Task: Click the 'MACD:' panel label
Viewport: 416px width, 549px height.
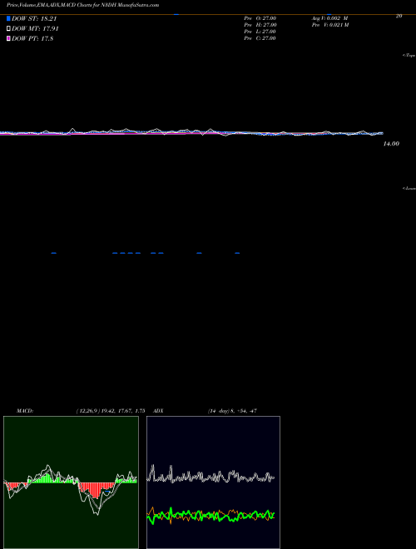Action: (25, 411)
